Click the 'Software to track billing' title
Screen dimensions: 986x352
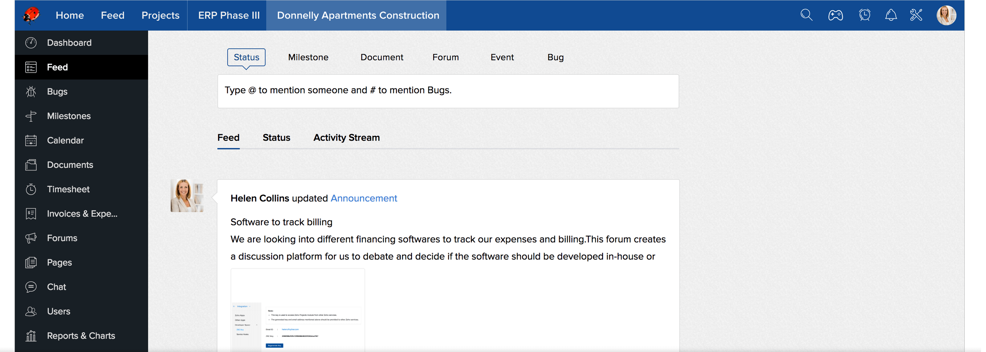click(x=281, y=222)
